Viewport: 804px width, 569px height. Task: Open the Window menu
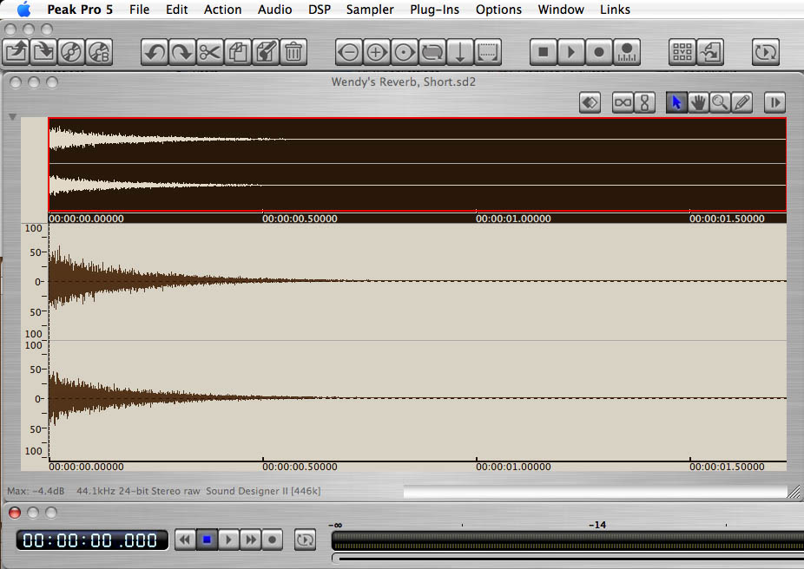[561, 10]
